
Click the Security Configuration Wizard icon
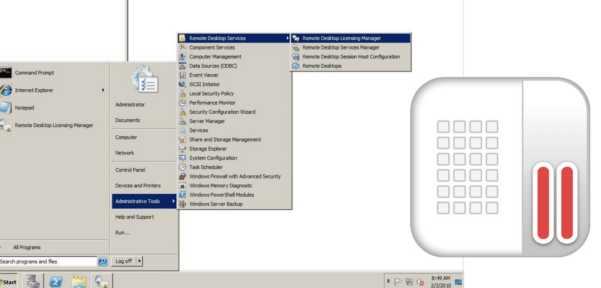point(183,112)
